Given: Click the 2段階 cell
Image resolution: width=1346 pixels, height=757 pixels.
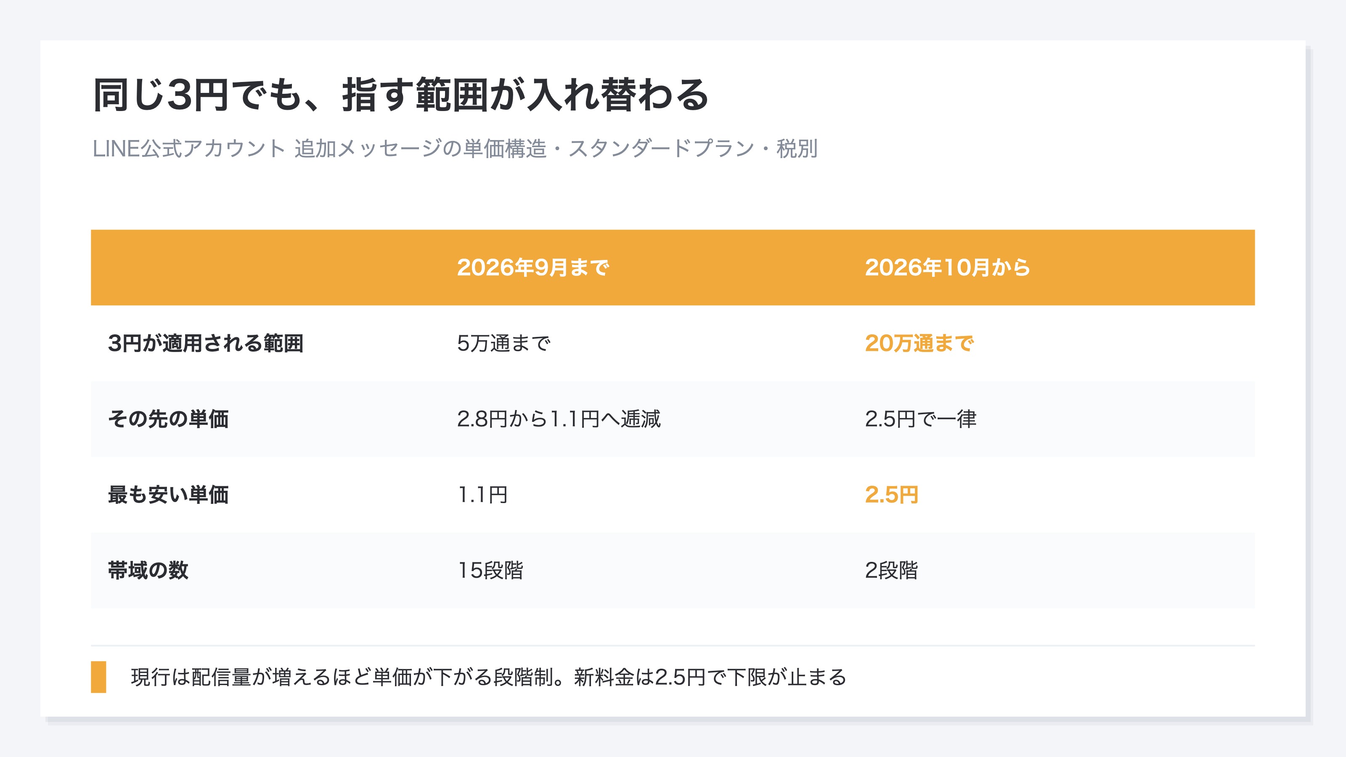Looking at the screenshot, I should pyautogui.click(x=891, y=571).
